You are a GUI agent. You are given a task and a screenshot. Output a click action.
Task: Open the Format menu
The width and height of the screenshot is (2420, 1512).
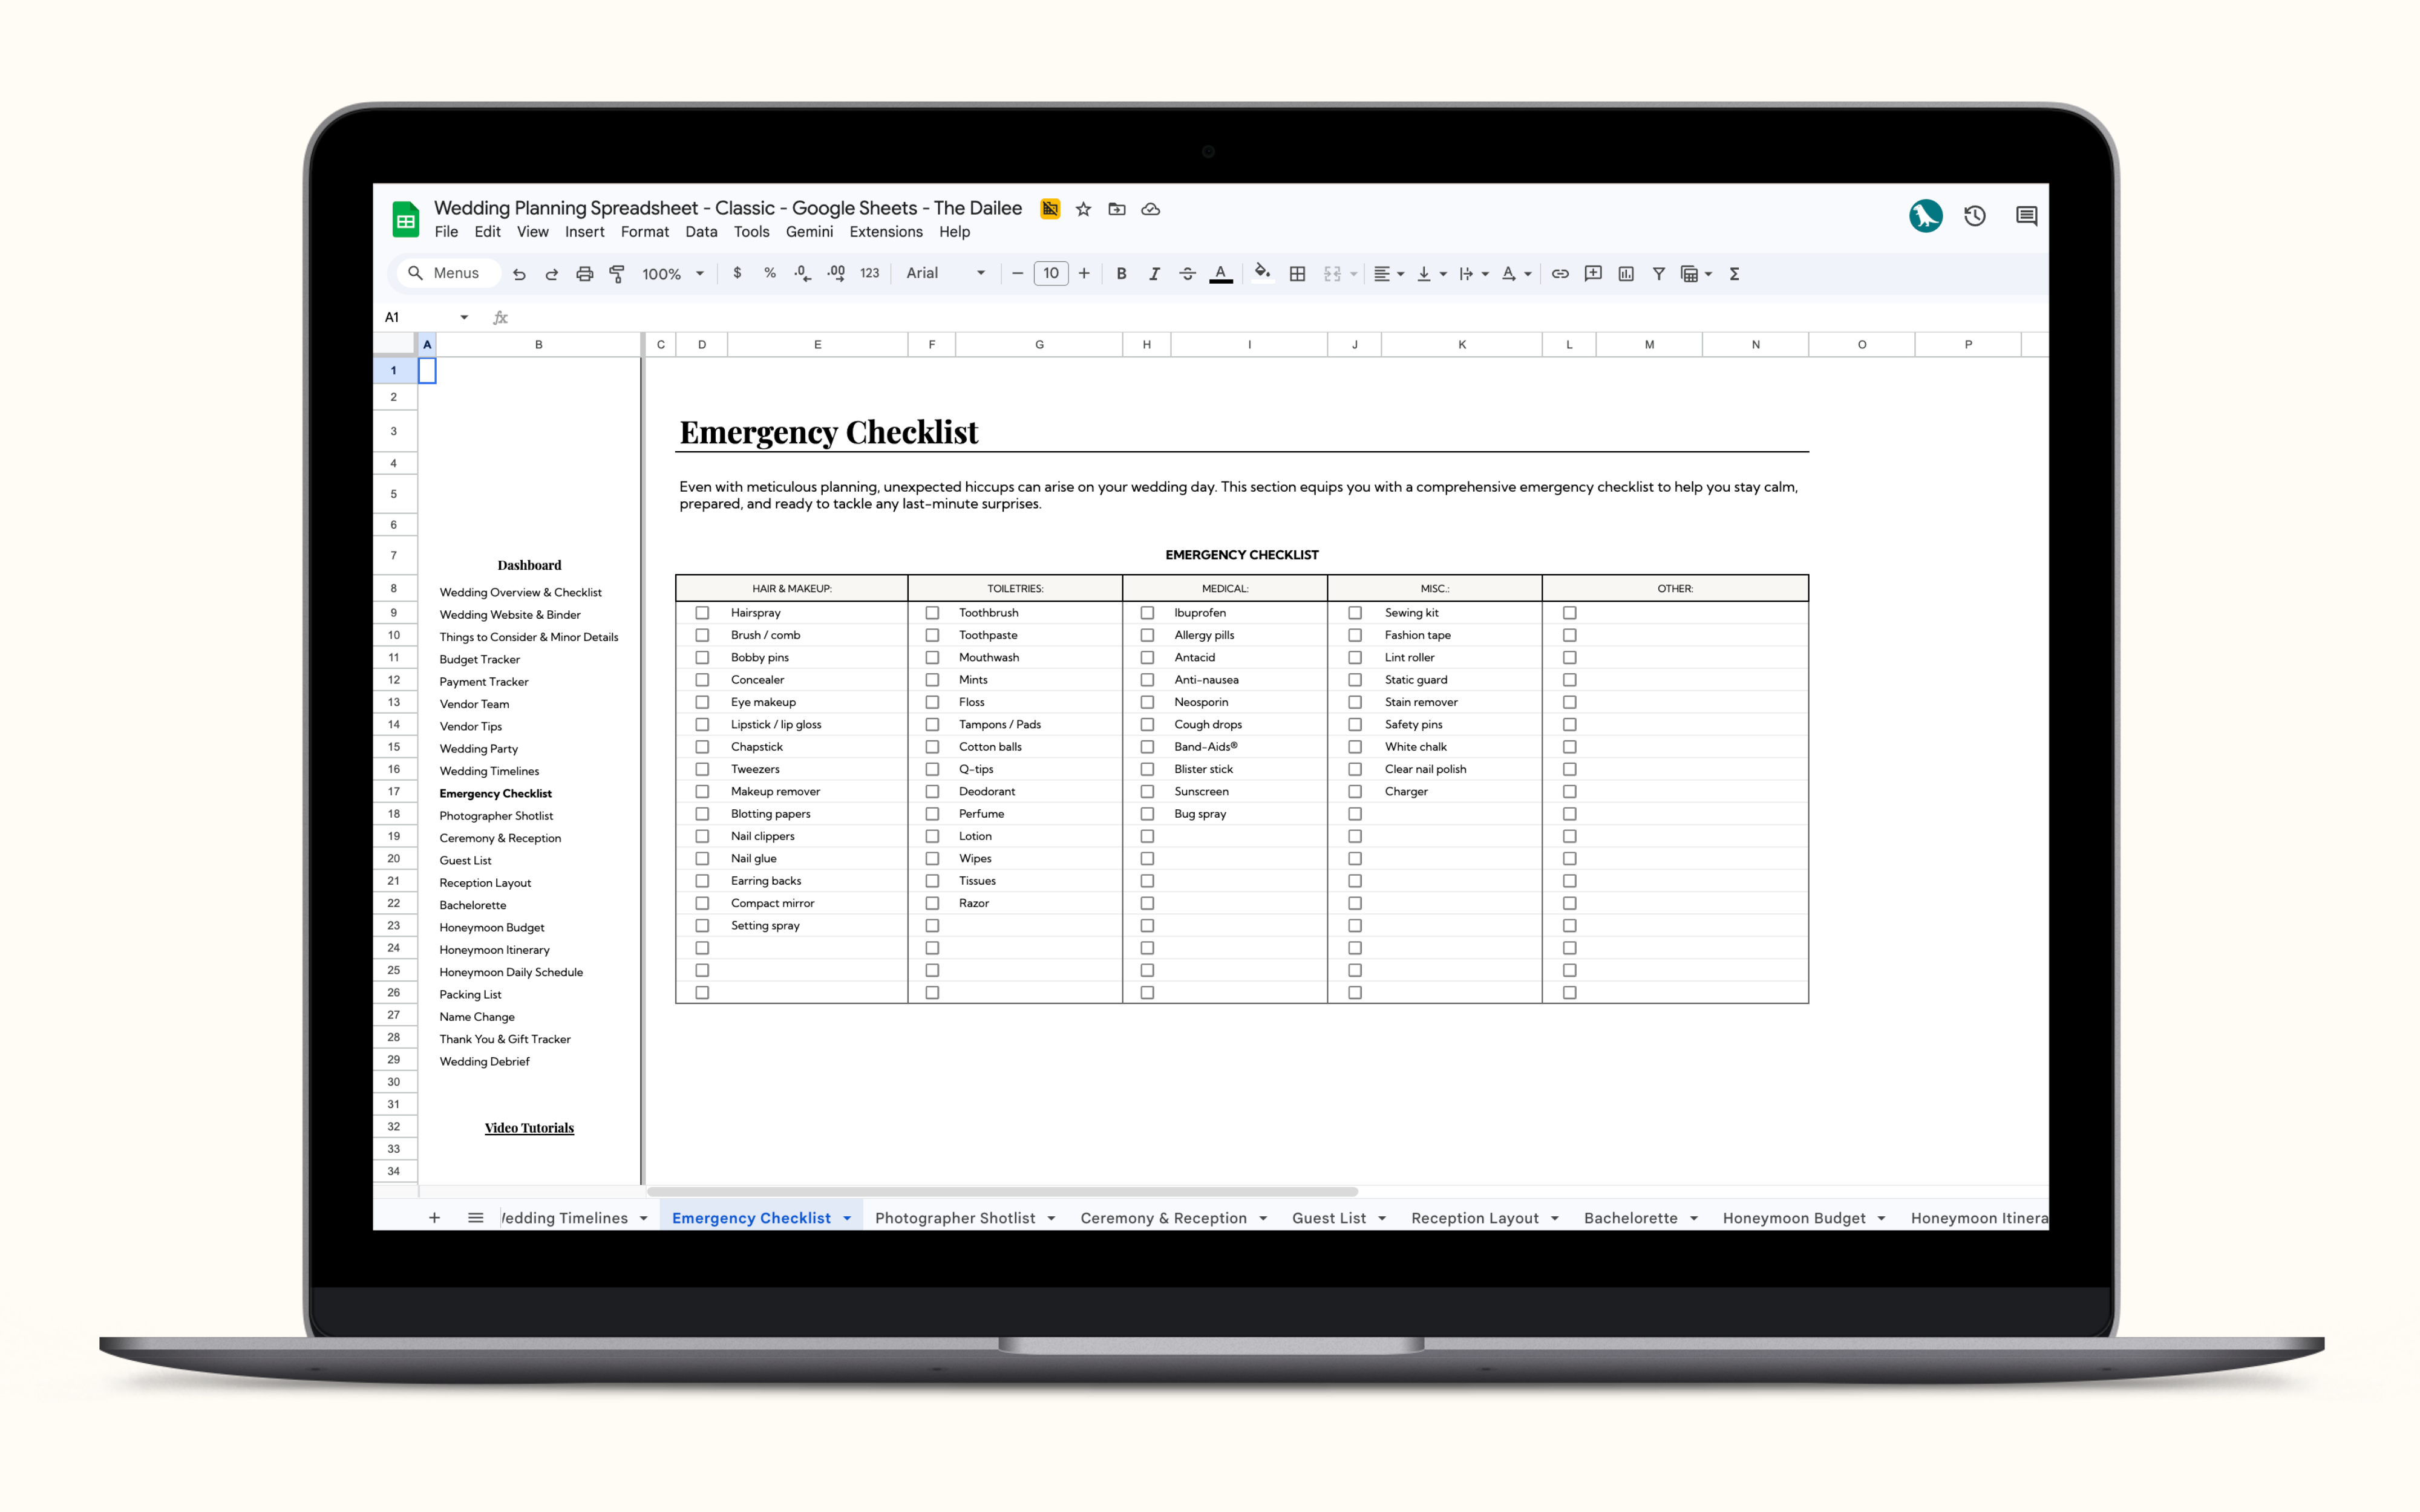pyautogui.click(x=644, y=232)
